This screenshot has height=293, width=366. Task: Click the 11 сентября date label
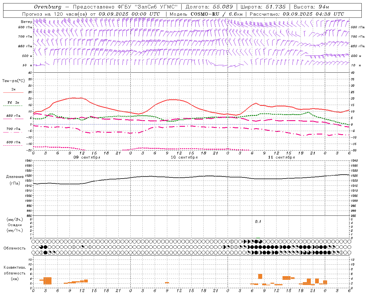coord(281,157)
